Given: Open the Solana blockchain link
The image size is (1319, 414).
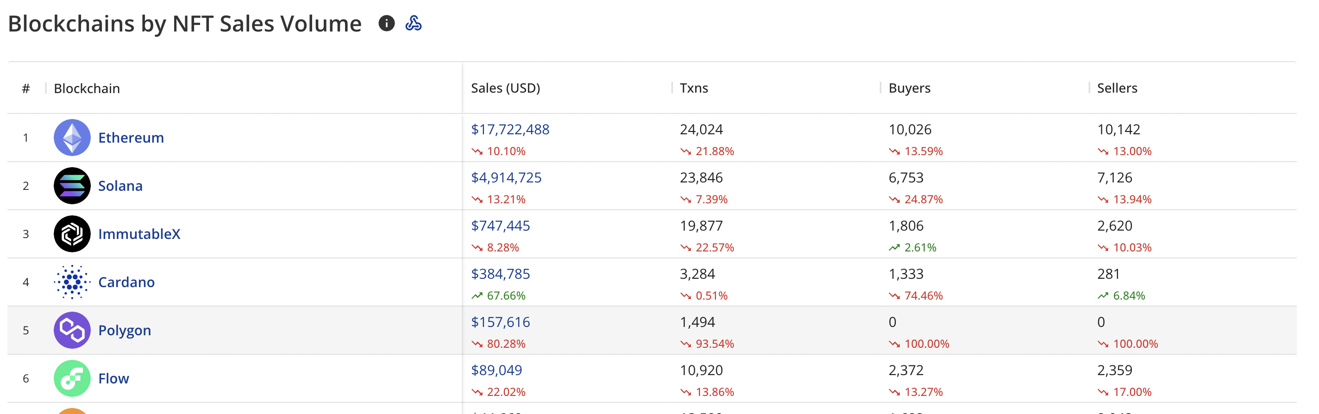Looking at the screenshot, I should [120, 186].
